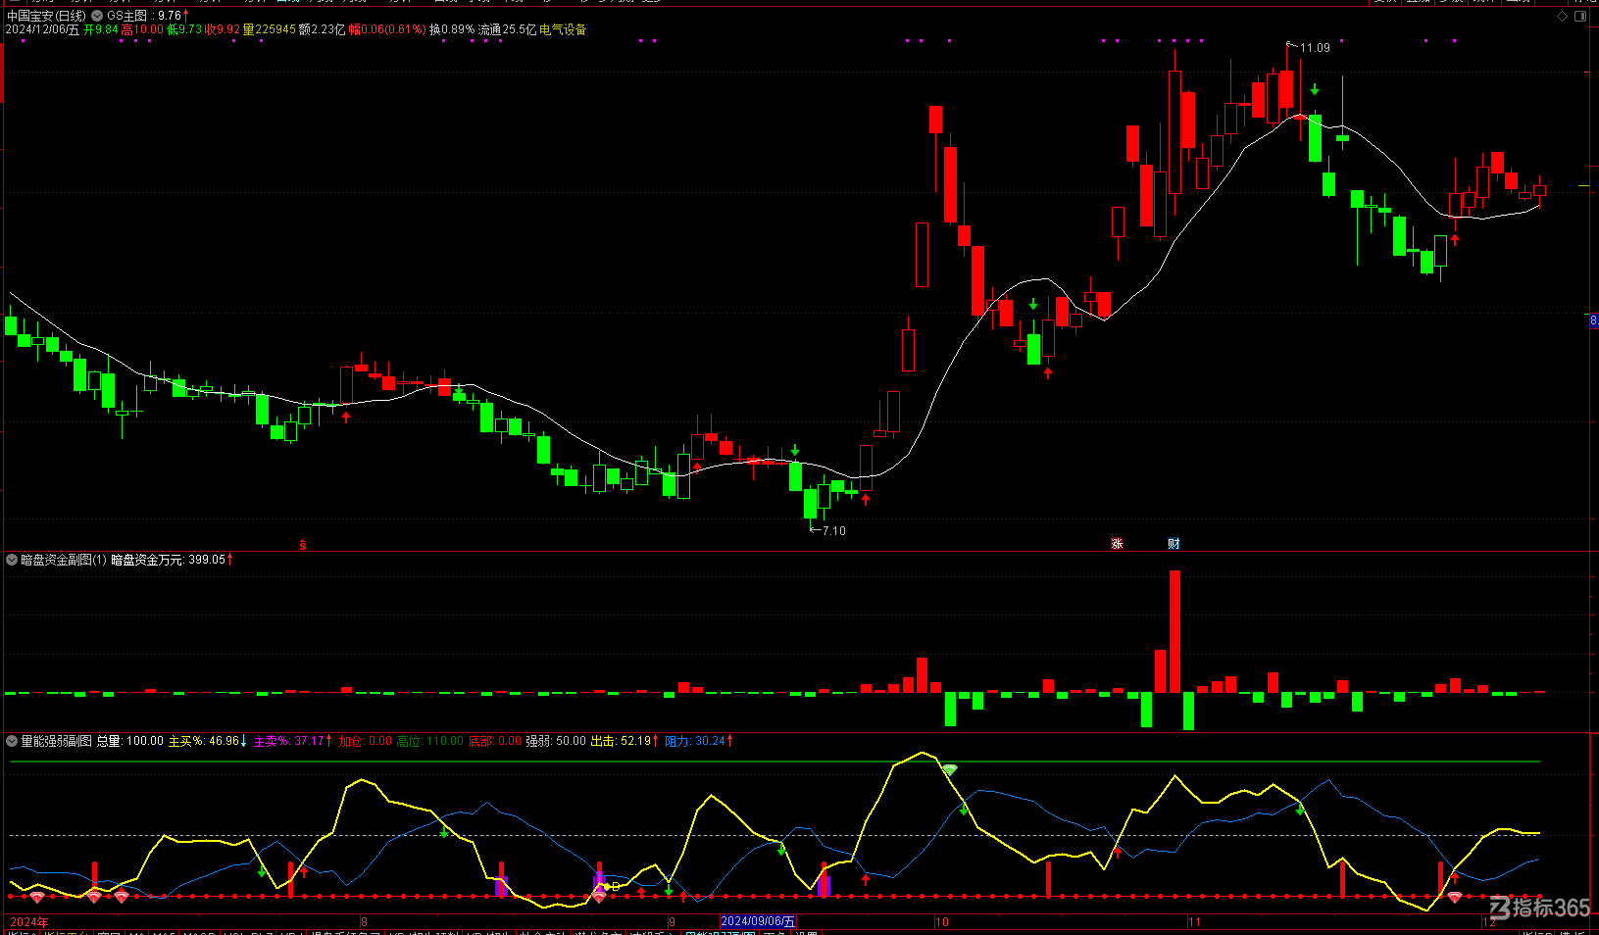This screenshot has width=1599, height=935.
Task: Click the turnover amount 额2.23亿
Action: pos(322,29)
